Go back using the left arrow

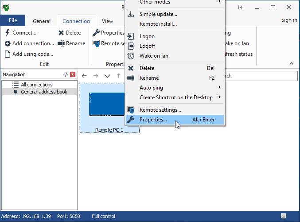coord(84,76)
